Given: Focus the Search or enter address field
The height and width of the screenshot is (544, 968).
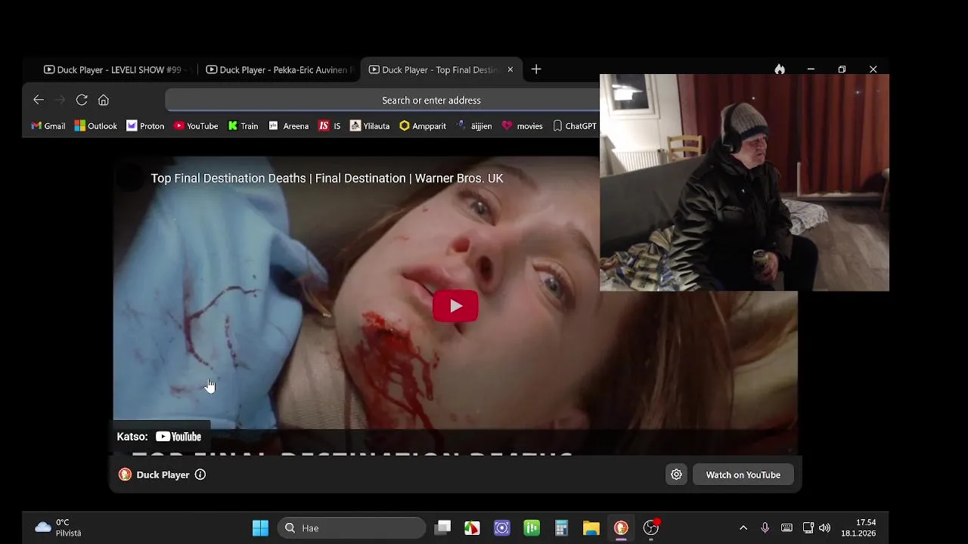Looking at the screenshot, I should [x=431, y=100].
